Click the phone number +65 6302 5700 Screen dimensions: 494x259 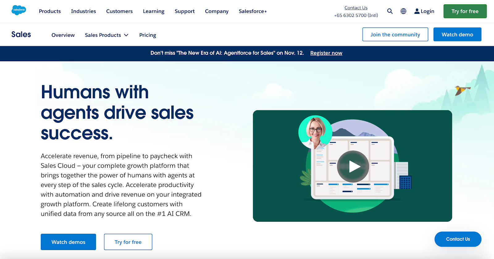(x=356, y=15)
